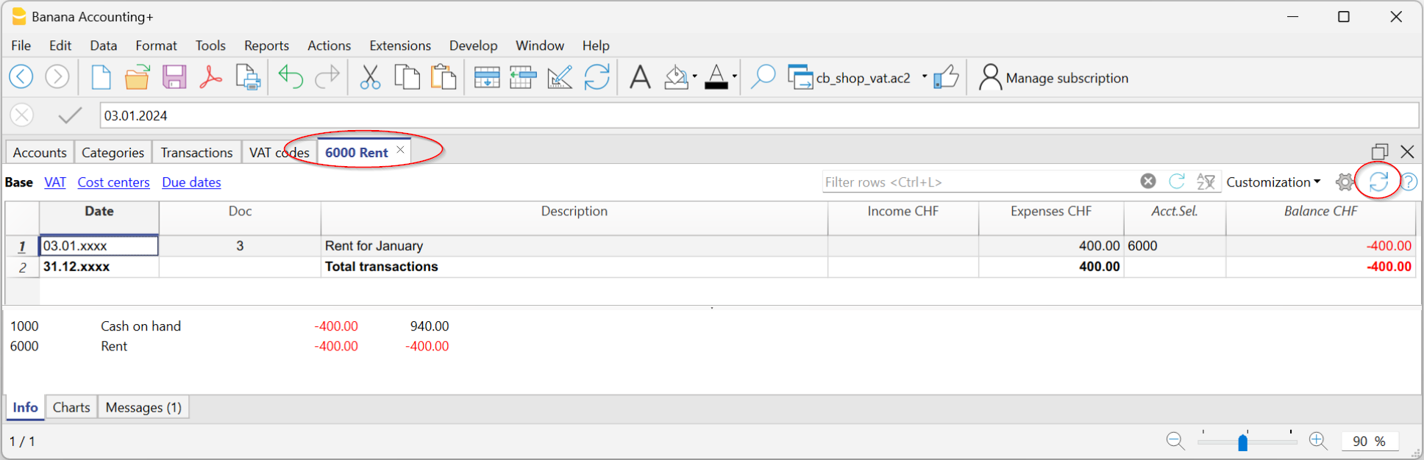
Task: Open the Find magnifying glass tool
Action: [x=763, y=77]
